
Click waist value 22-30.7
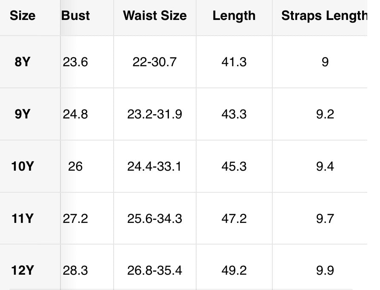pos(155,62)
